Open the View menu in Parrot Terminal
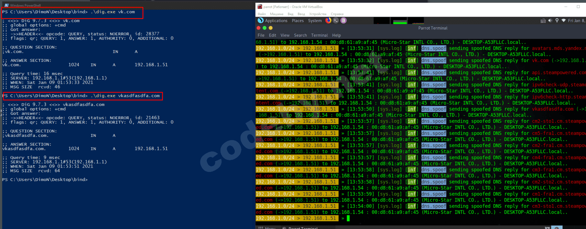 tap(285, 35)
